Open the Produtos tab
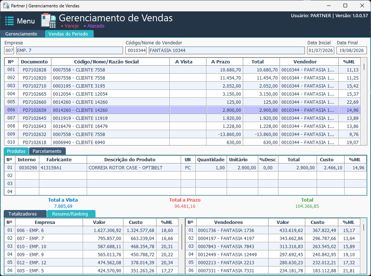371x276 pixels. [16, 151]
